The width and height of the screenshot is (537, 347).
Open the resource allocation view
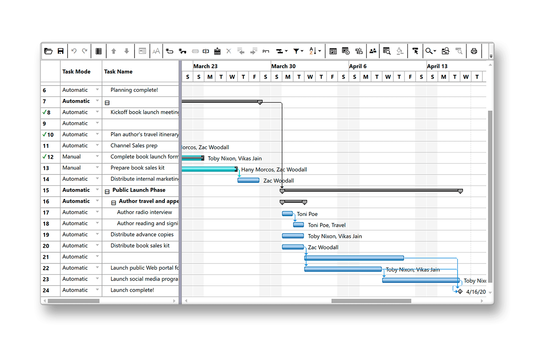pos(373,51)
